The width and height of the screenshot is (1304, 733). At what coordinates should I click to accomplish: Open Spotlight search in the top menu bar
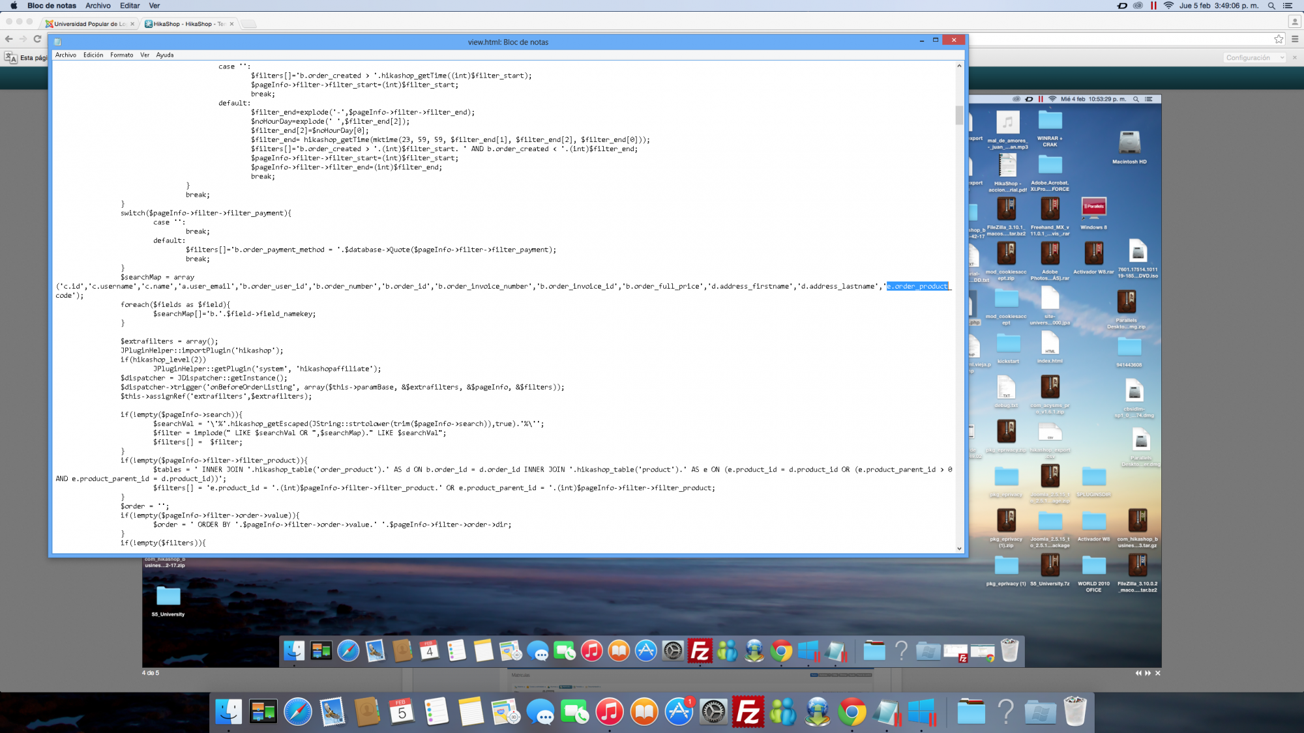pos(1271,6)
